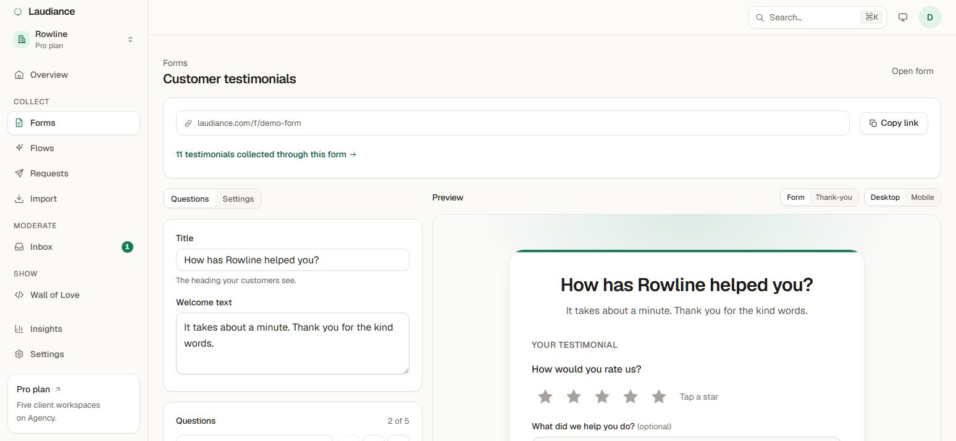The width and height of the screenshot is (956, 441).
Task: Click the Overview home icon
Action: [19, 75]
